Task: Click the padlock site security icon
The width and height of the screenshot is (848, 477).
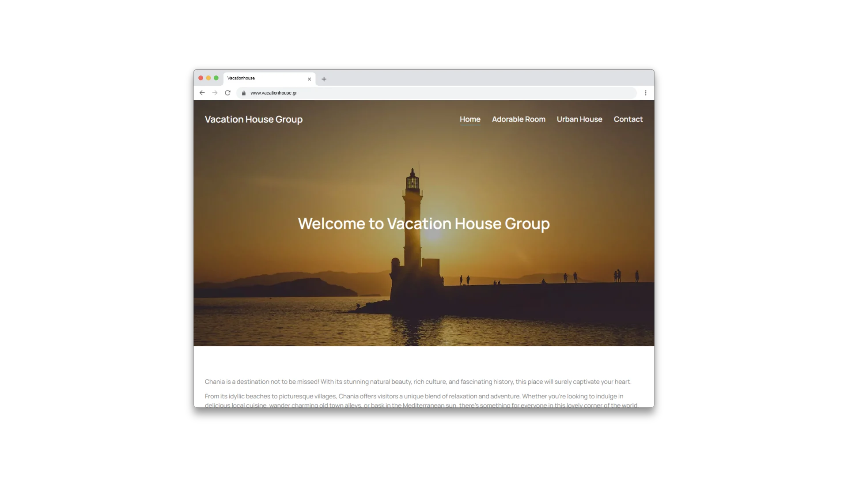Action: coord(243,93)
